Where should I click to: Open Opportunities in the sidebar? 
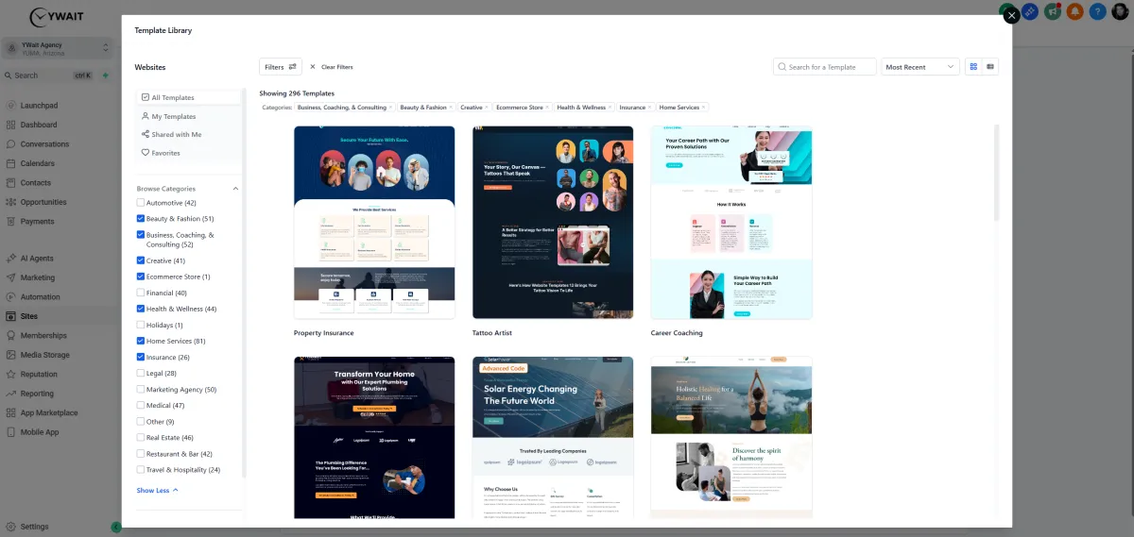tap(43, 202)
